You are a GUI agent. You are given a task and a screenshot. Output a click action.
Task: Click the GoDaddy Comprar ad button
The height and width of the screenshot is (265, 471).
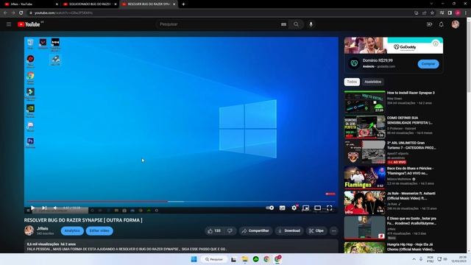pyautogui.click(x=428, y=64)
